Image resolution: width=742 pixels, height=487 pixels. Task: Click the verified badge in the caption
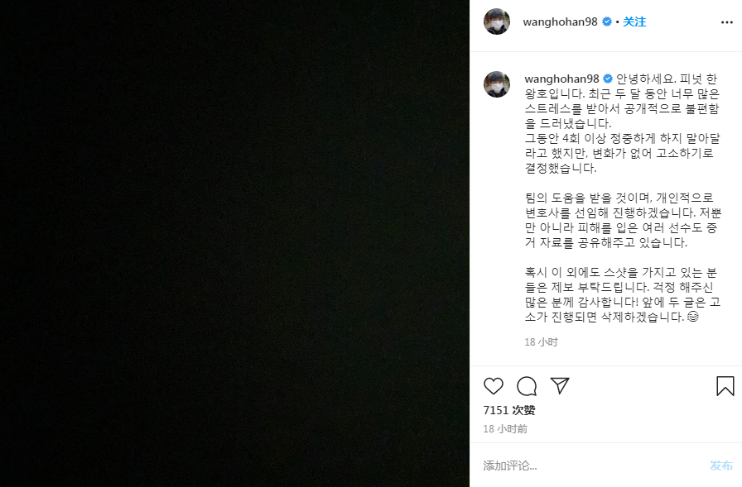click(x=608, y=79)
